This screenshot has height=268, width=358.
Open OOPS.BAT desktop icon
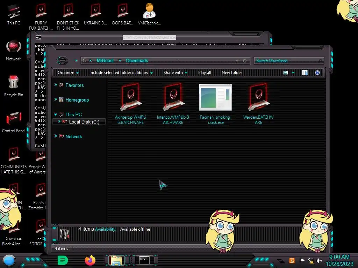tap(123, 14)
